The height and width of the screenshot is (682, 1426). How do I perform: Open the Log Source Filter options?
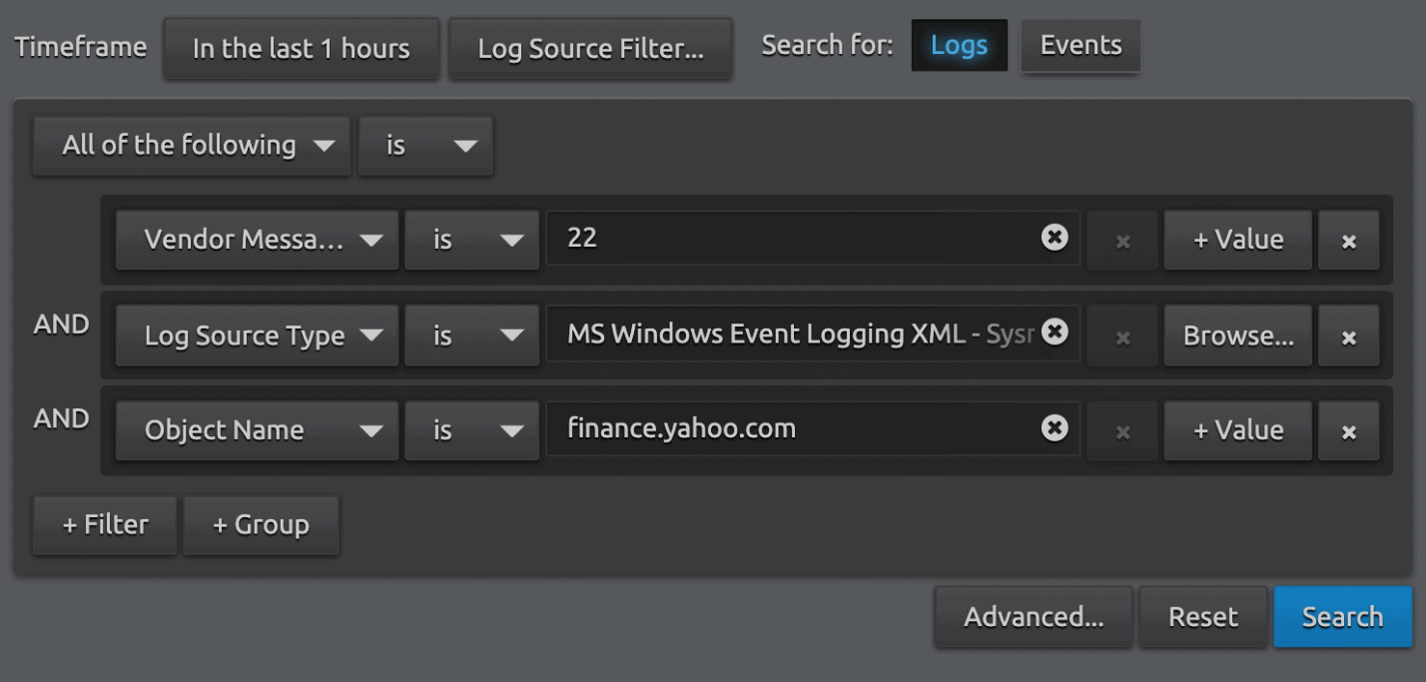(x=590, y=47)
